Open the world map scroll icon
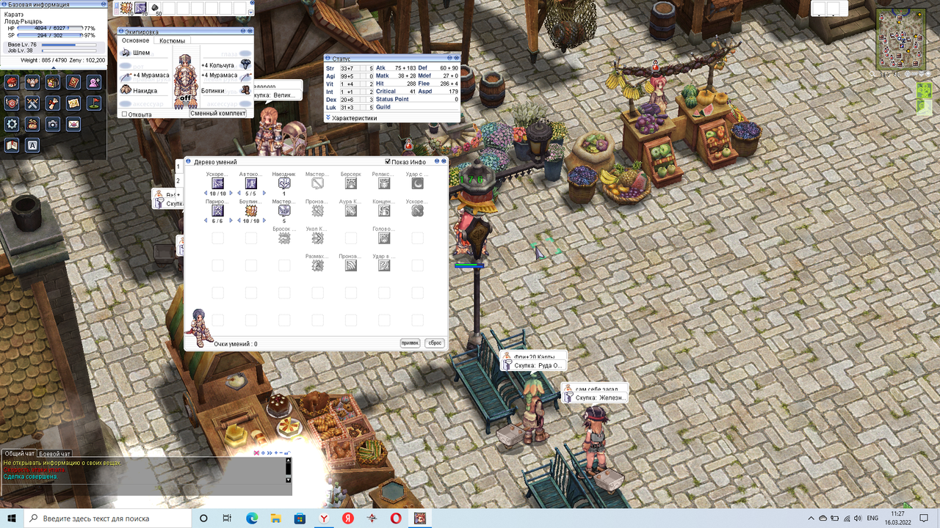The image size is (940, 528). point(73,103)
